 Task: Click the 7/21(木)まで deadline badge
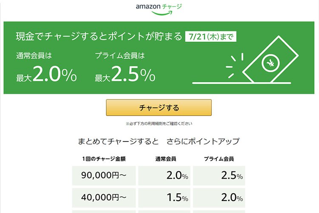click(211, 36)
